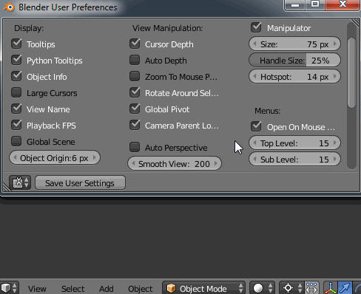
Task: Click the preferences vertical scrollbar
Action: [351, 72]
